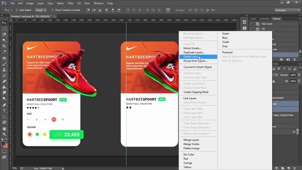Select the Horizontal Type tool
This screenshot has width=302, height=170.
coord(4,111)
